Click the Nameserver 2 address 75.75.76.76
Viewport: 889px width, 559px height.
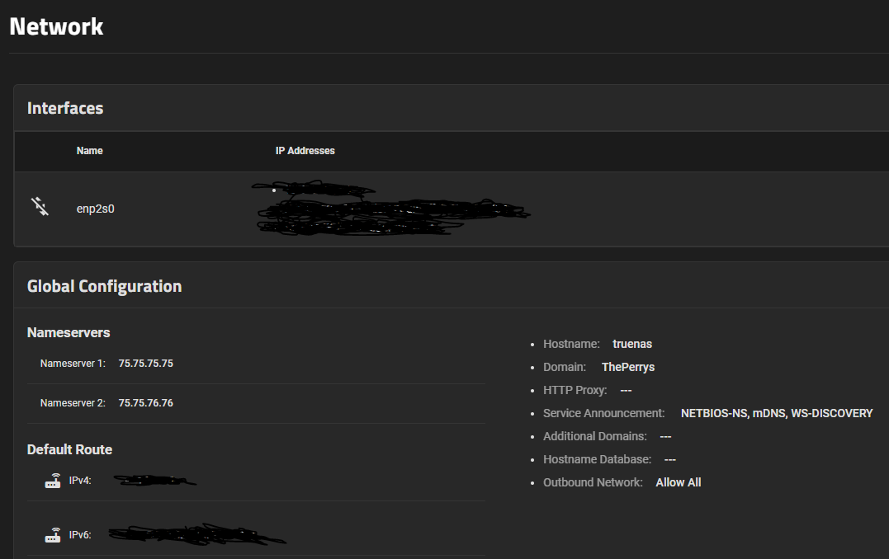point(146,403)
